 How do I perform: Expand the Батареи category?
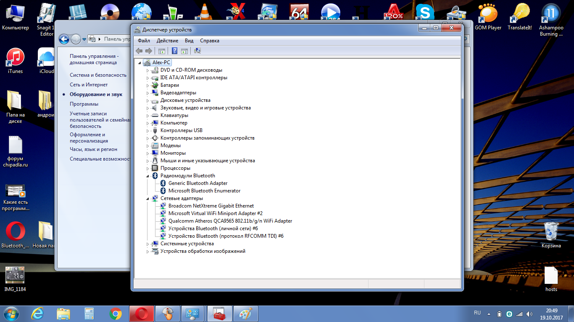pyautogui.click(x=147, y=85)
